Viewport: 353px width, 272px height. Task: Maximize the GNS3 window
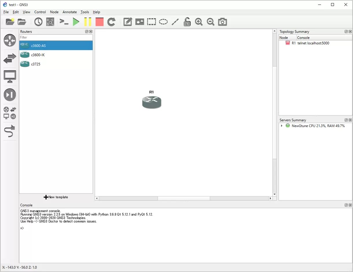pyautogui.click(x=332, y=5)
